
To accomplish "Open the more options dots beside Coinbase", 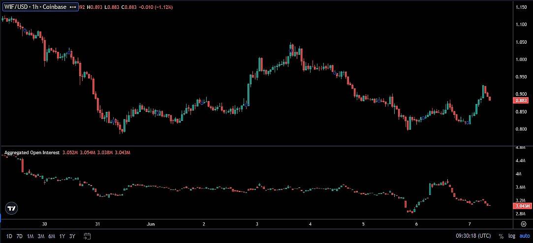I will (x=72, y=7).
